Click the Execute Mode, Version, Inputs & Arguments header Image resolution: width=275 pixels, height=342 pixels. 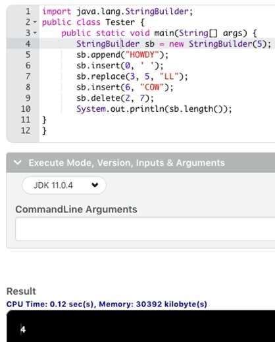coord(141,162)
